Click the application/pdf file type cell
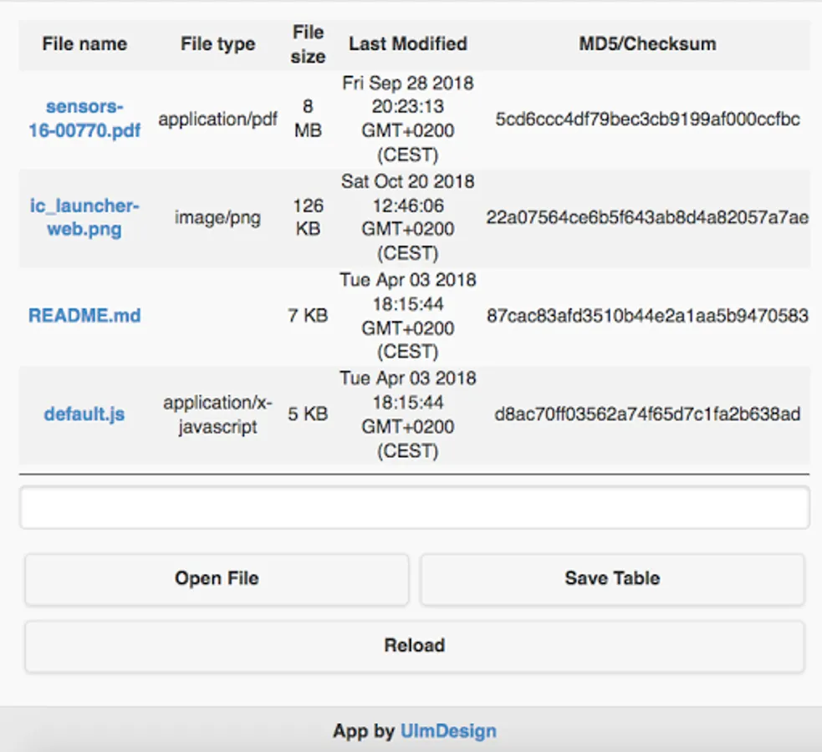 [x=217, y=119]
